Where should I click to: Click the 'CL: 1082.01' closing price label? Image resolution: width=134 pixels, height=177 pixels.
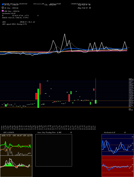point(50,5)
